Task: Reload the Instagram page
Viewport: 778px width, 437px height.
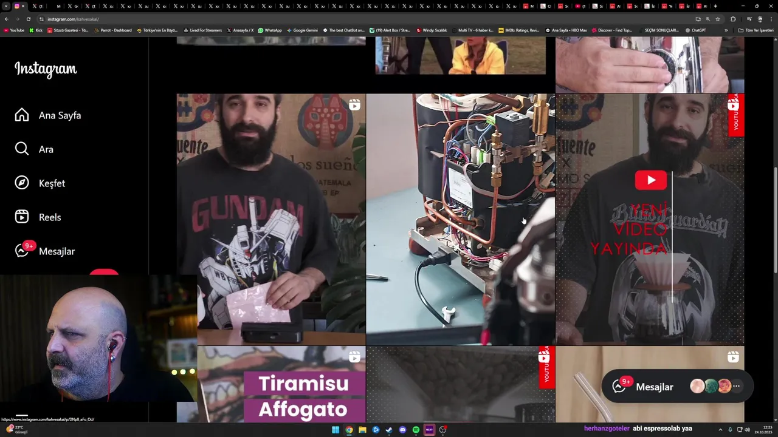Action: [28, 19]
